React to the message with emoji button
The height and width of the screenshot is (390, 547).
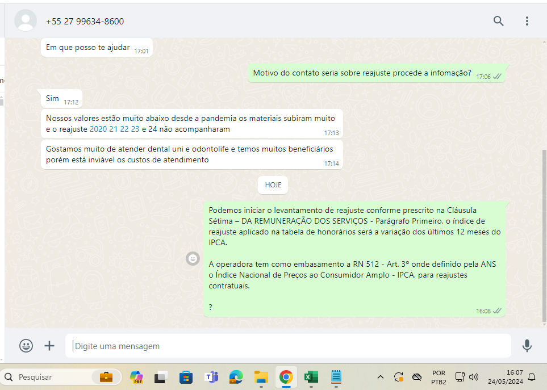[x=193, y=259]
